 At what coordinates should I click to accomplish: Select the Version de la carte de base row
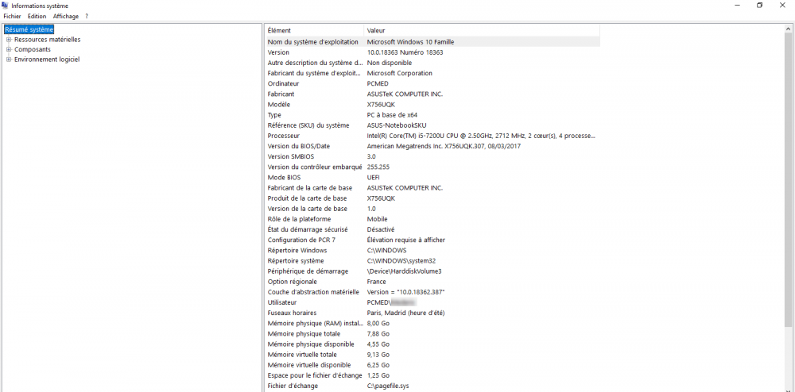point(432,209)
